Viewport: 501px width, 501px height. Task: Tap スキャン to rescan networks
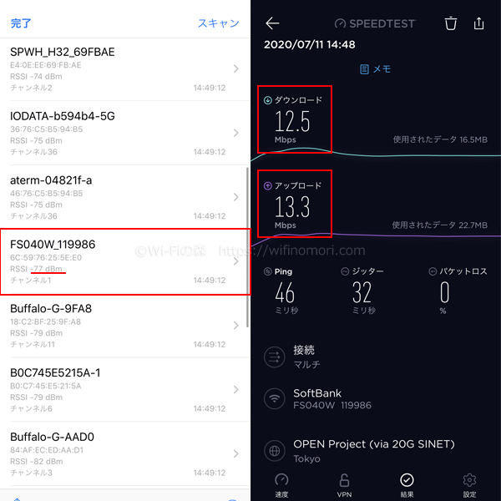pos(219,23)
